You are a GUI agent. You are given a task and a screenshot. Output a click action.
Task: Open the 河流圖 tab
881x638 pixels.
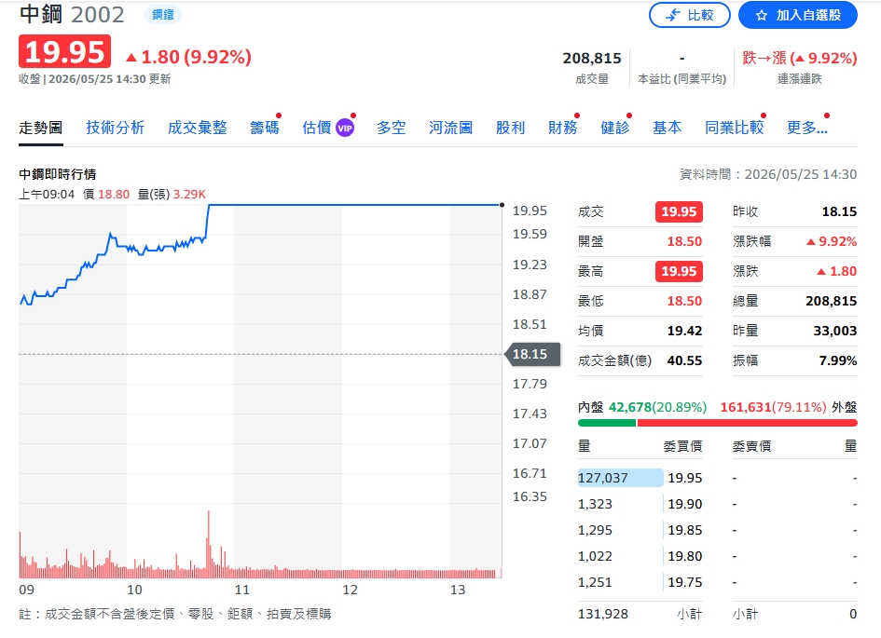click(x=450, y=128)
